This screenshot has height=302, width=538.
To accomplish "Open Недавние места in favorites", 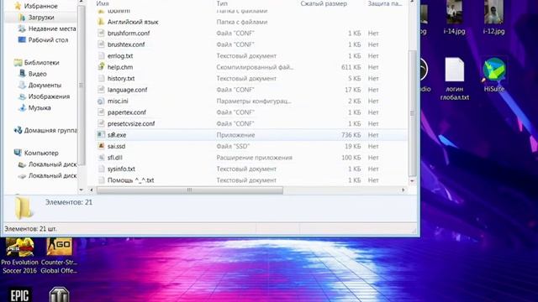I will tap(52, 29).
